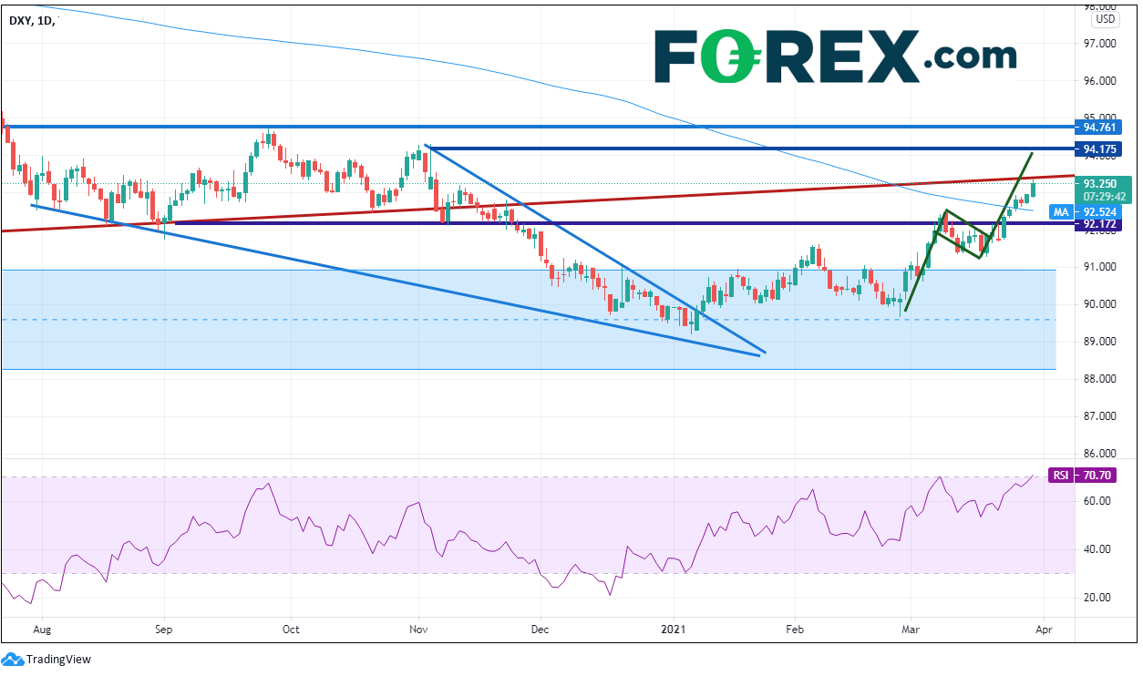Click the Nov label on time axis
1143x676 pixels.
click(x=418, y=629)
